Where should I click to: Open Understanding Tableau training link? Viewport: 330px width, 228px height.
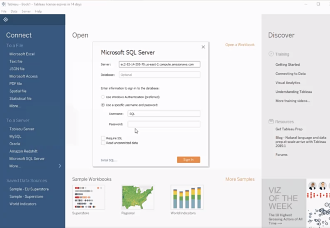click(x=294, y=92)
